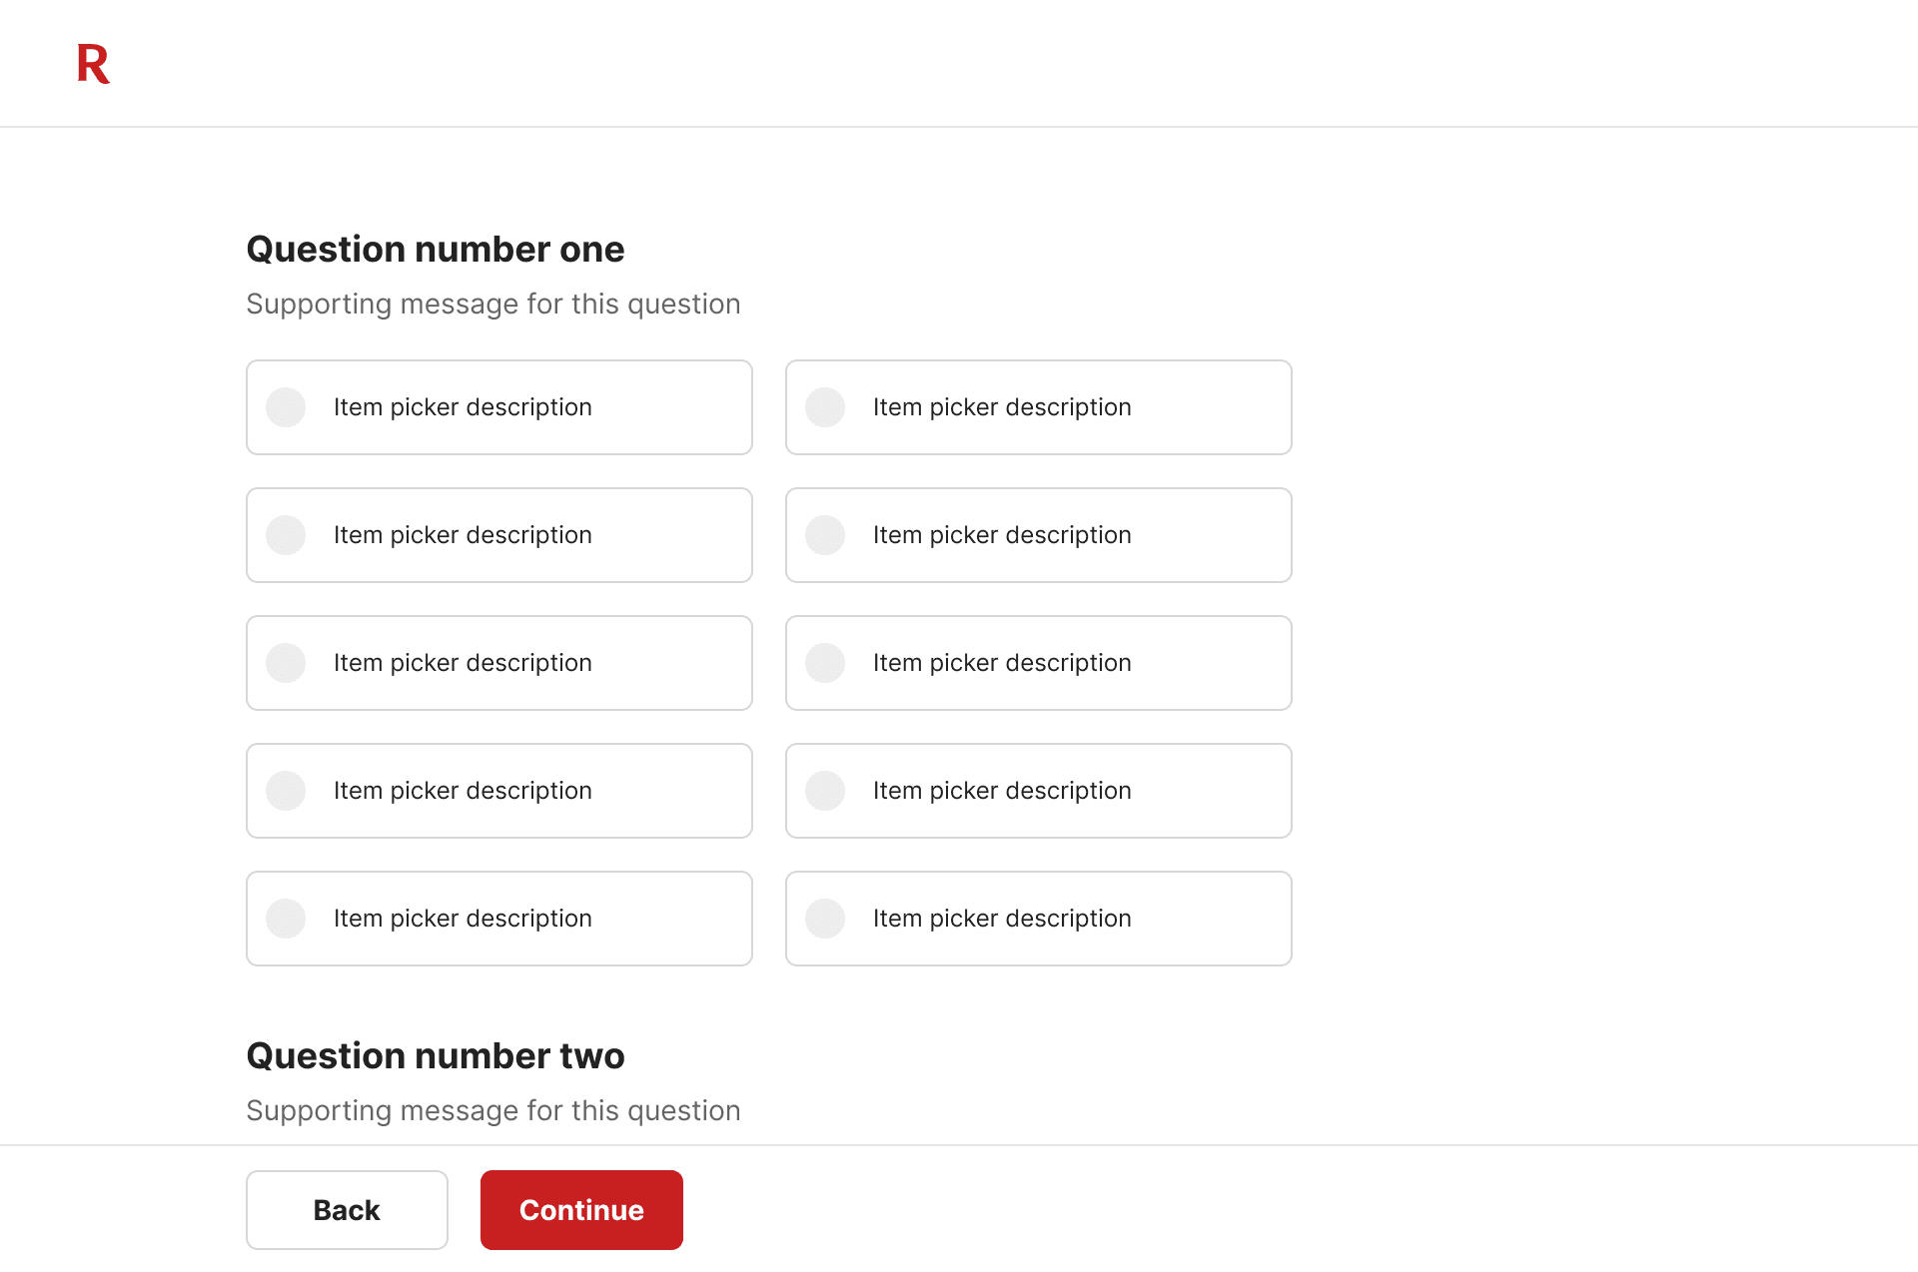
Task: Pick the radio circle in third row, right card
Action: [825, 663]
